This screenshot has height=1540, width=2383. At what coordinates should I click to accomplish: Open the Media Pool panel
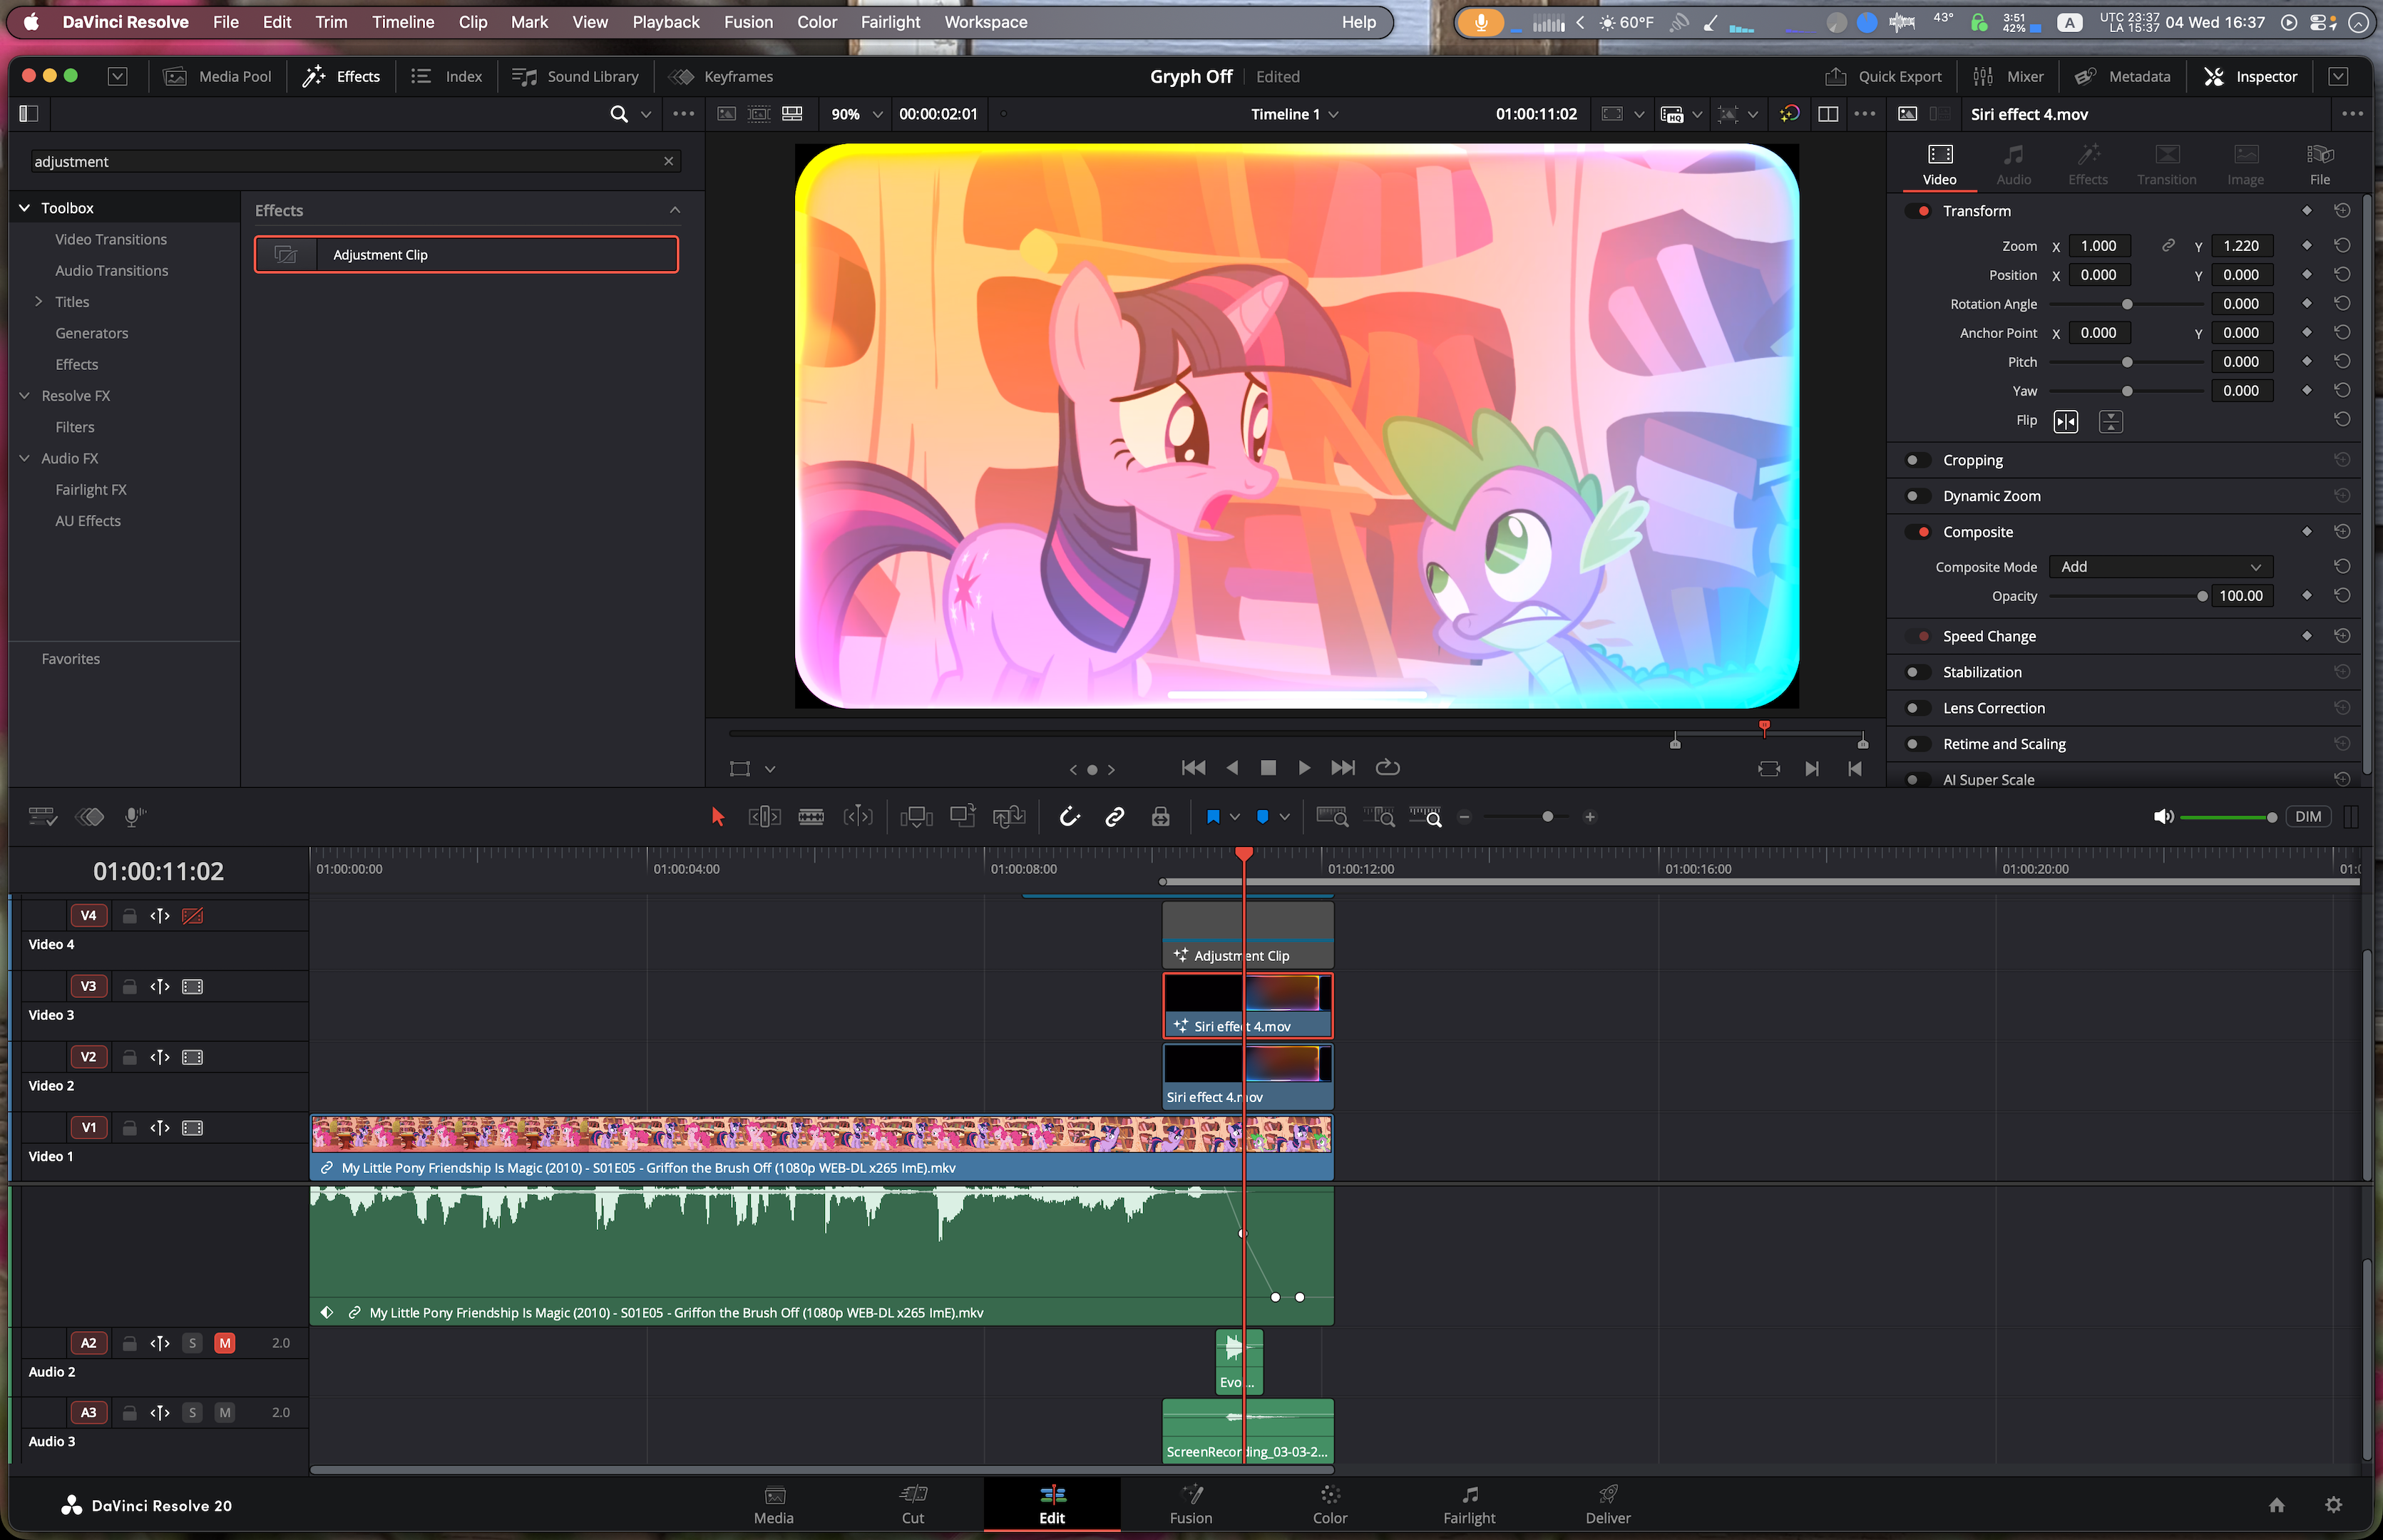click(x=218, y=76)
